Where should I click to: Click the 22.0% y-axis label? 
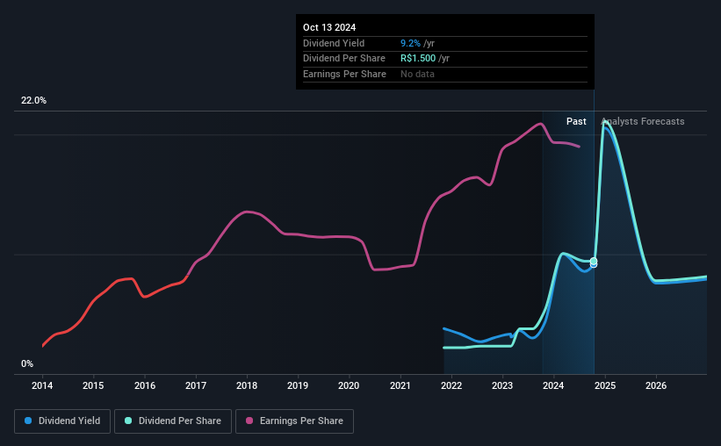(x=33, y=101)
